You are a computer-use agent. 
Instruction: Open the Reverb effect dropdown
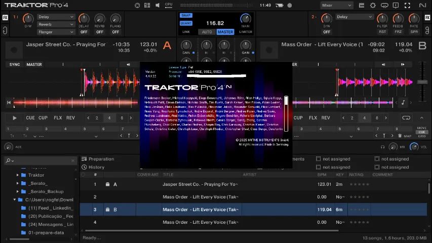click(x=56, y=24)
